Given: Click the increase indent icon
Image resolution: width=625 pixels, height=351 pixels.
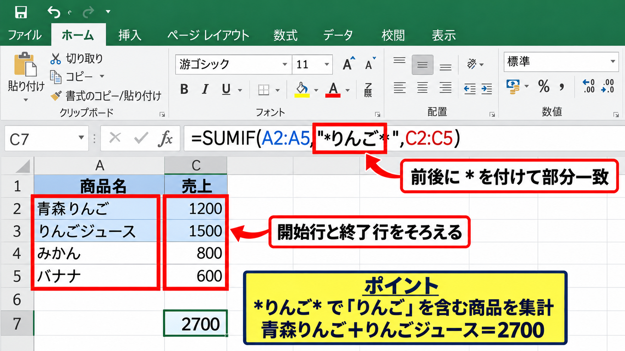Looking at the screenshot, I should (x=486, y=89).
